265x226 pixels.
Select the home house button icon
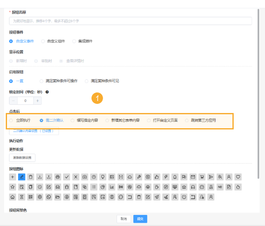point(12,197)
